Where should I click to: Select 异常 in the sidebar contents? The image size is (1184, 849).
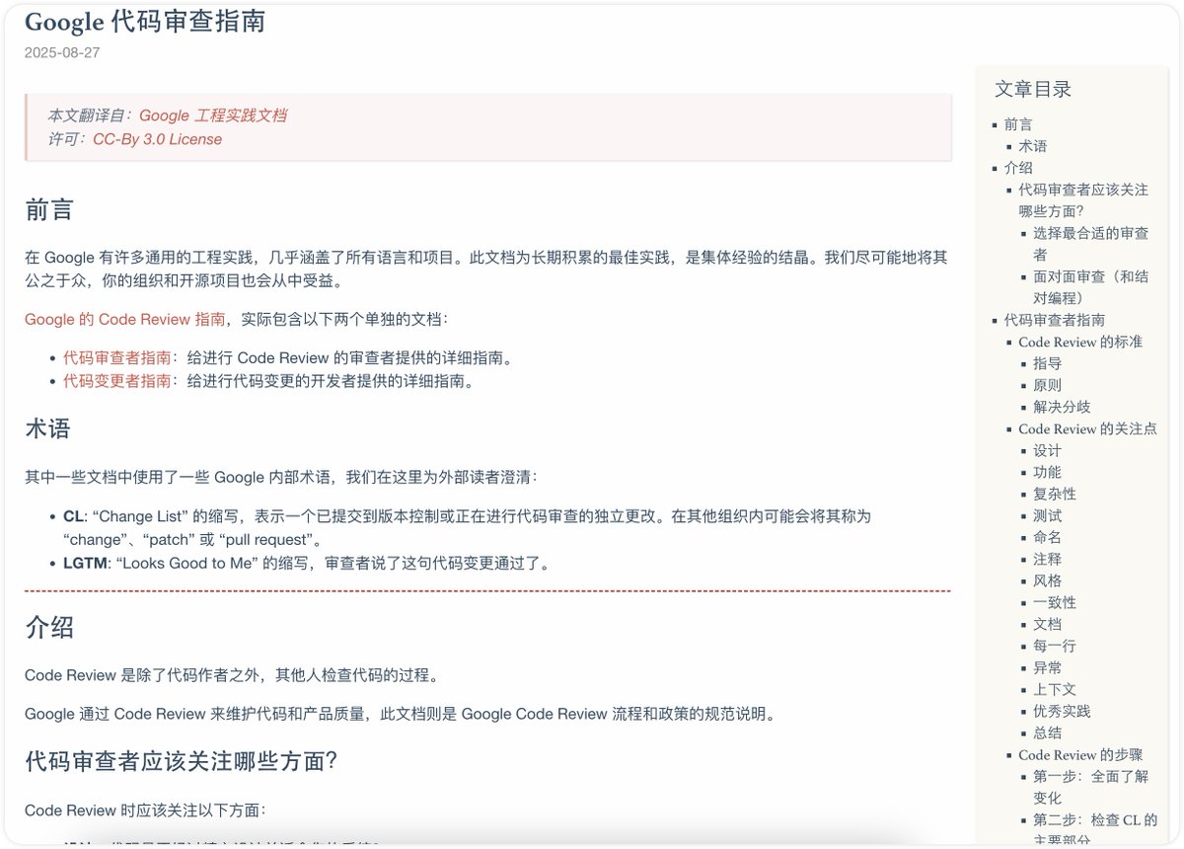point(1048,667)
